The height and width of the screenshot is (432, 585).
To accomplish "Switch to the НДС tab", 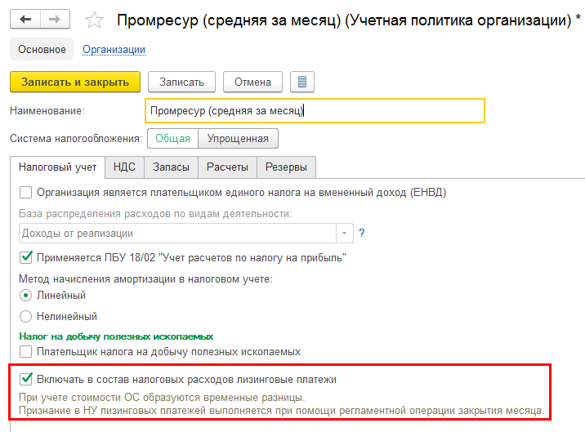I will (x=124, y=167).
